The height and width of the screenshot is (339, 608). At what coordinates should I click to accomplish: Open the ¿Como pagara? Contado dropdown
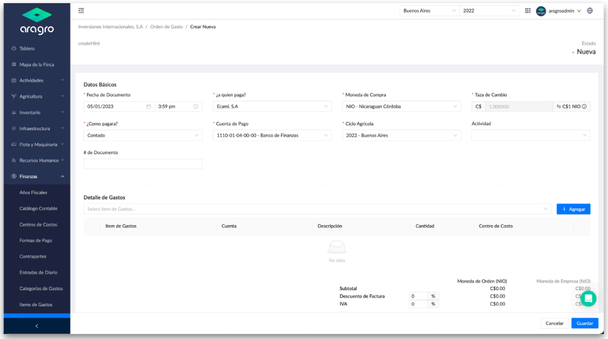[143, 135]
